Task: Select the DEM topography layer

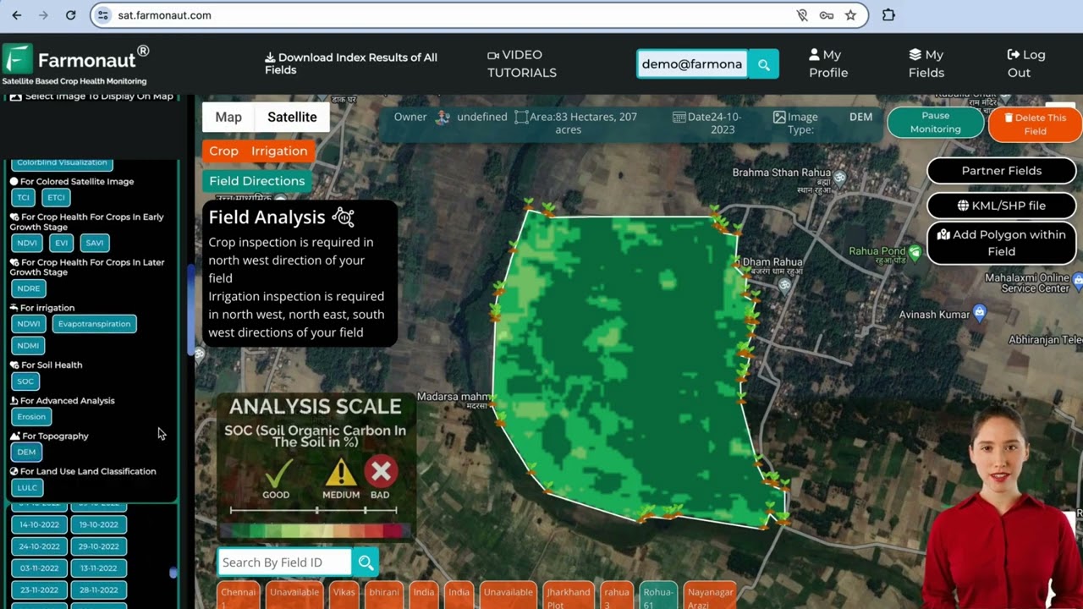Action: (26, 452)
